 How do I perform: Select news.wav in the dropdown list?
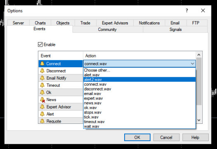pos(139,103)
